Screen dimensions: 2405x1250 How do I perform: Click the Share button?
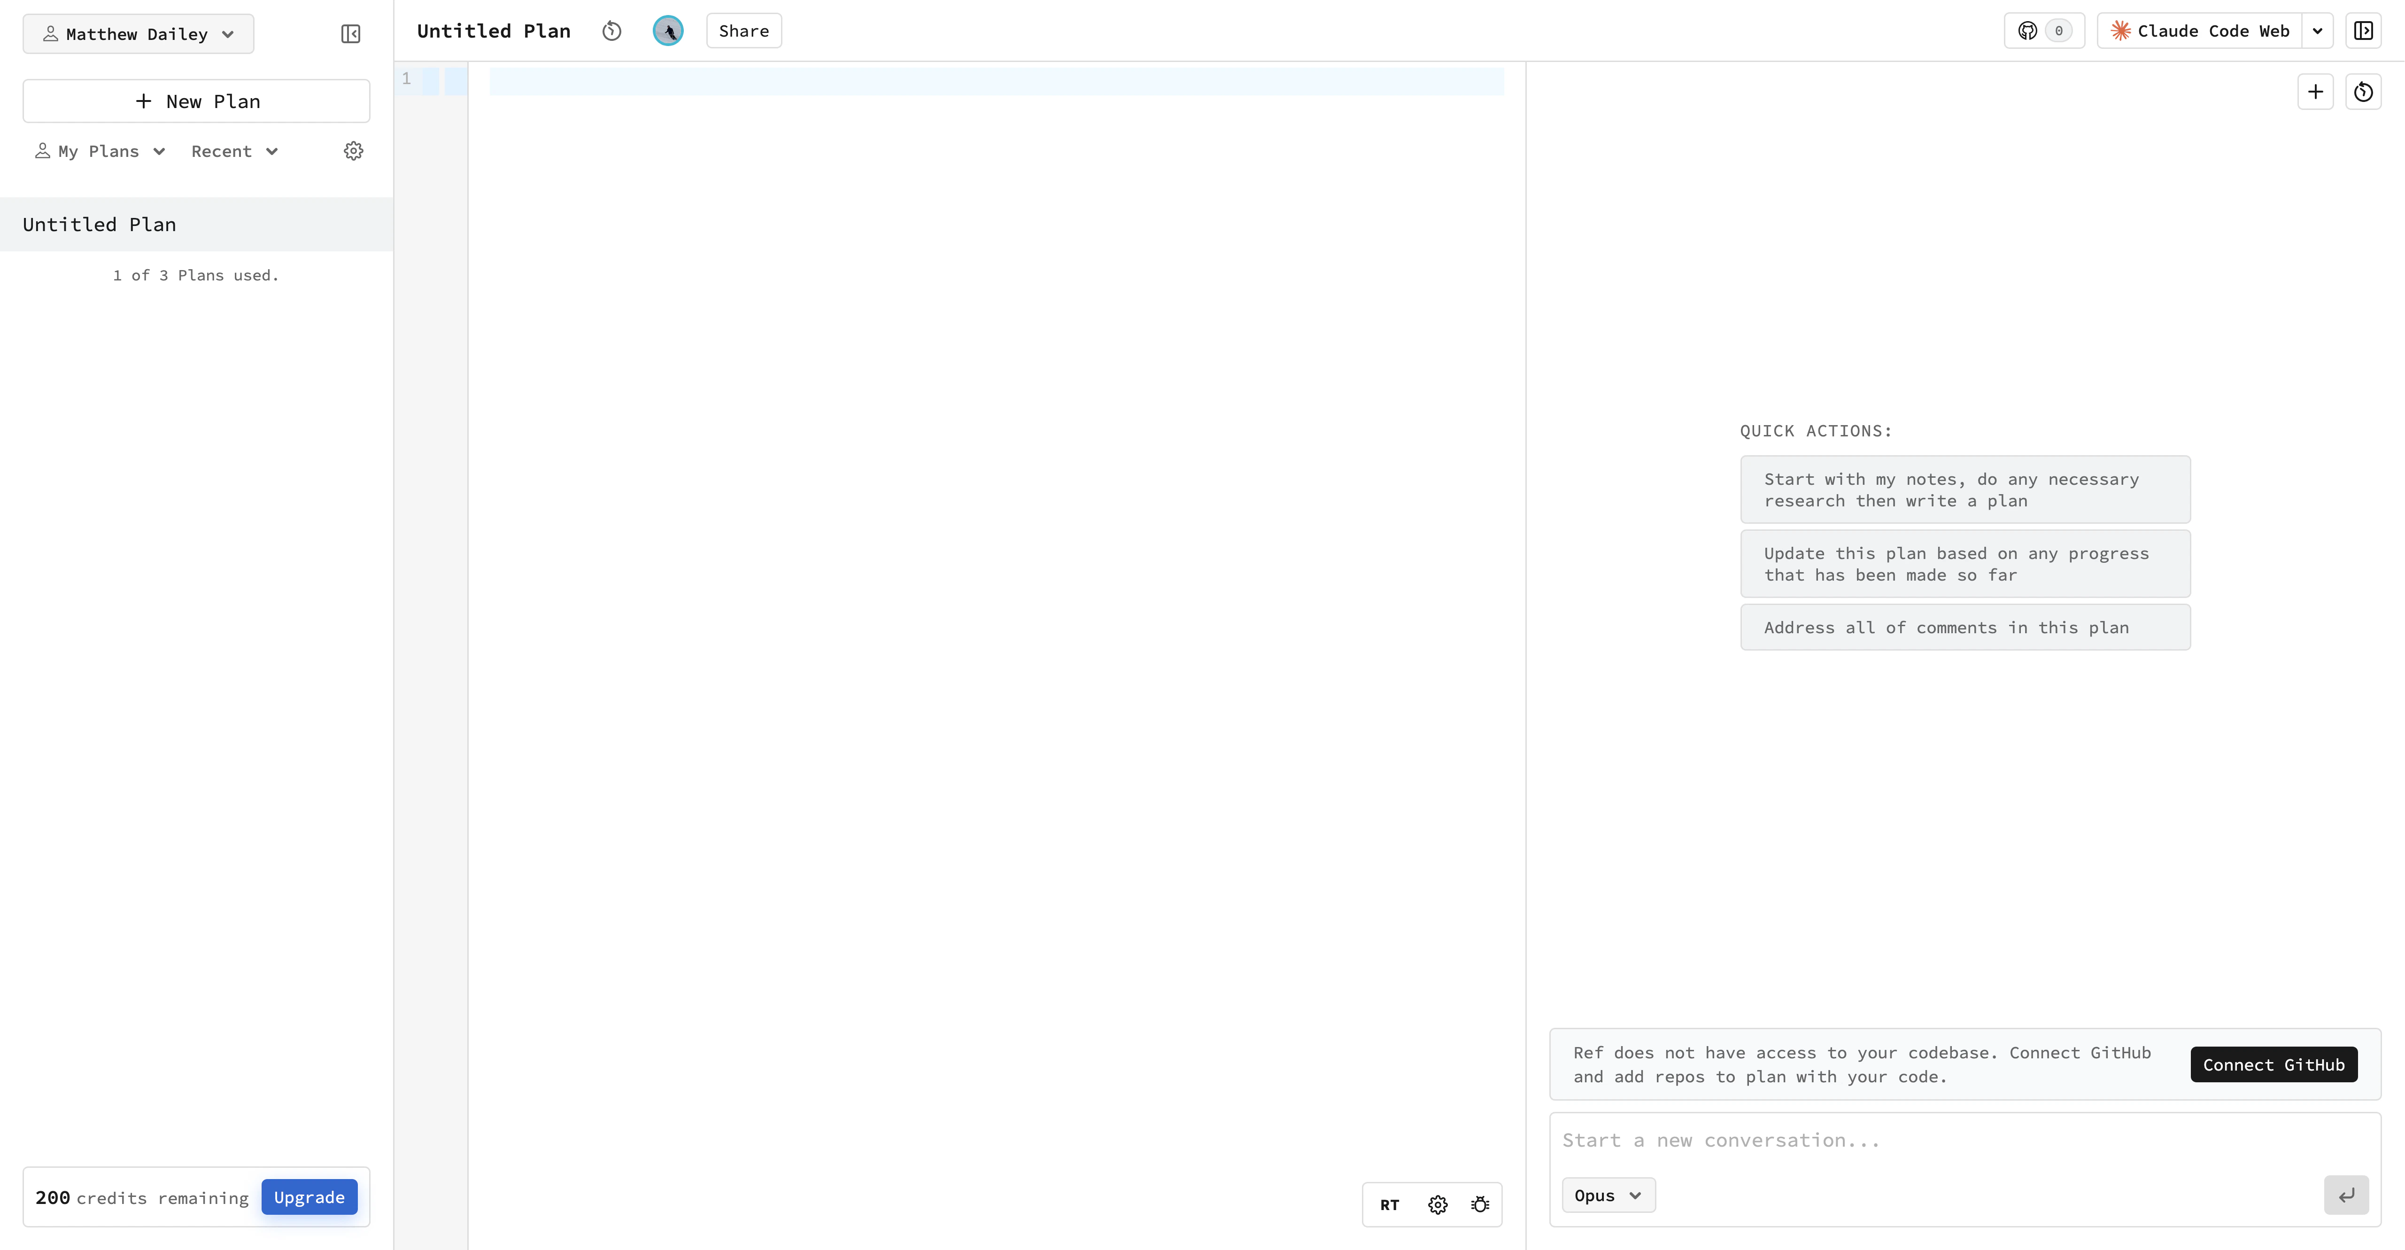coord(743,31)
